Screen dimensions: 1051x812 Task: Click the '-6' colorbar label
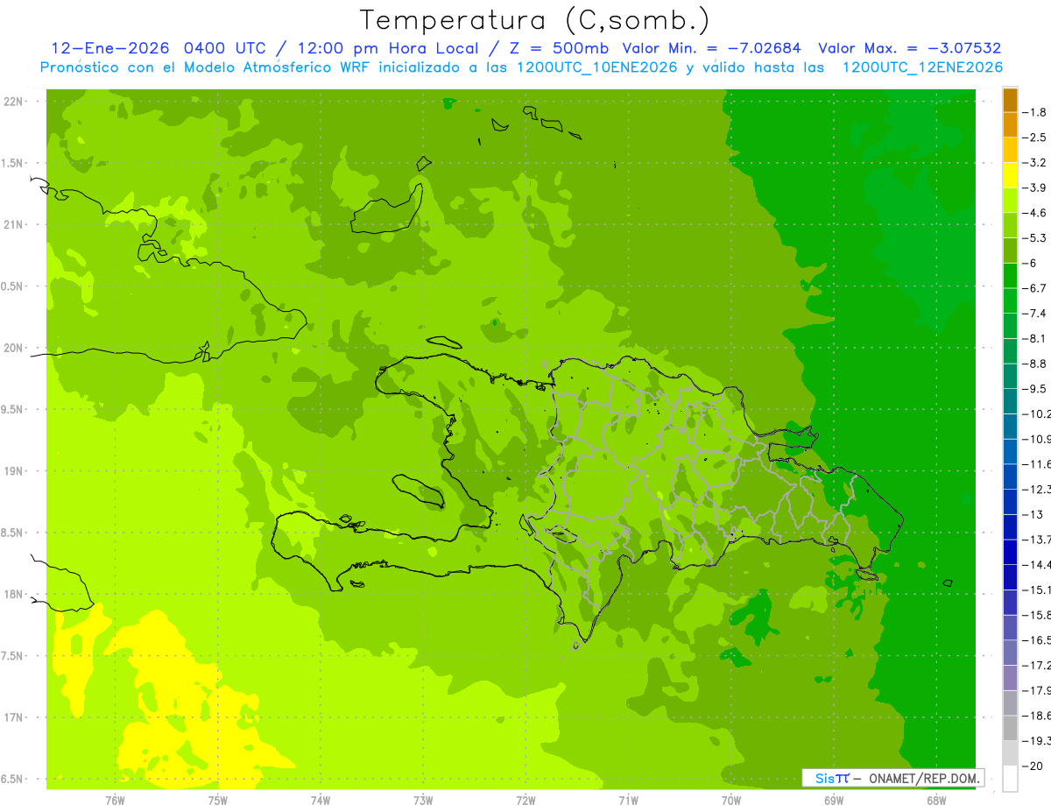click(1030, 263)
